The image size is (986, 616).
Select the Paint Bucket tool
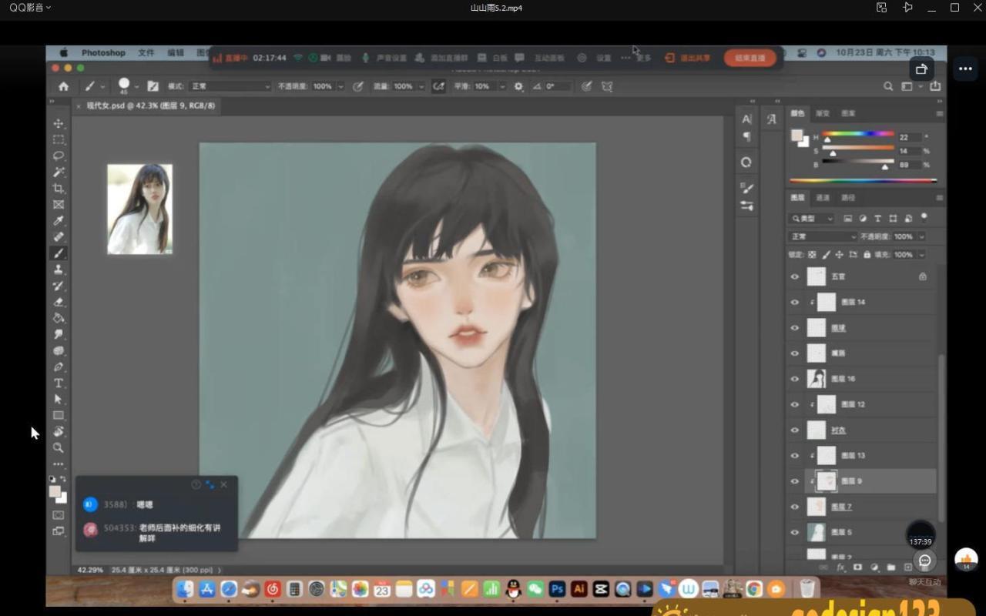point(59,317)
